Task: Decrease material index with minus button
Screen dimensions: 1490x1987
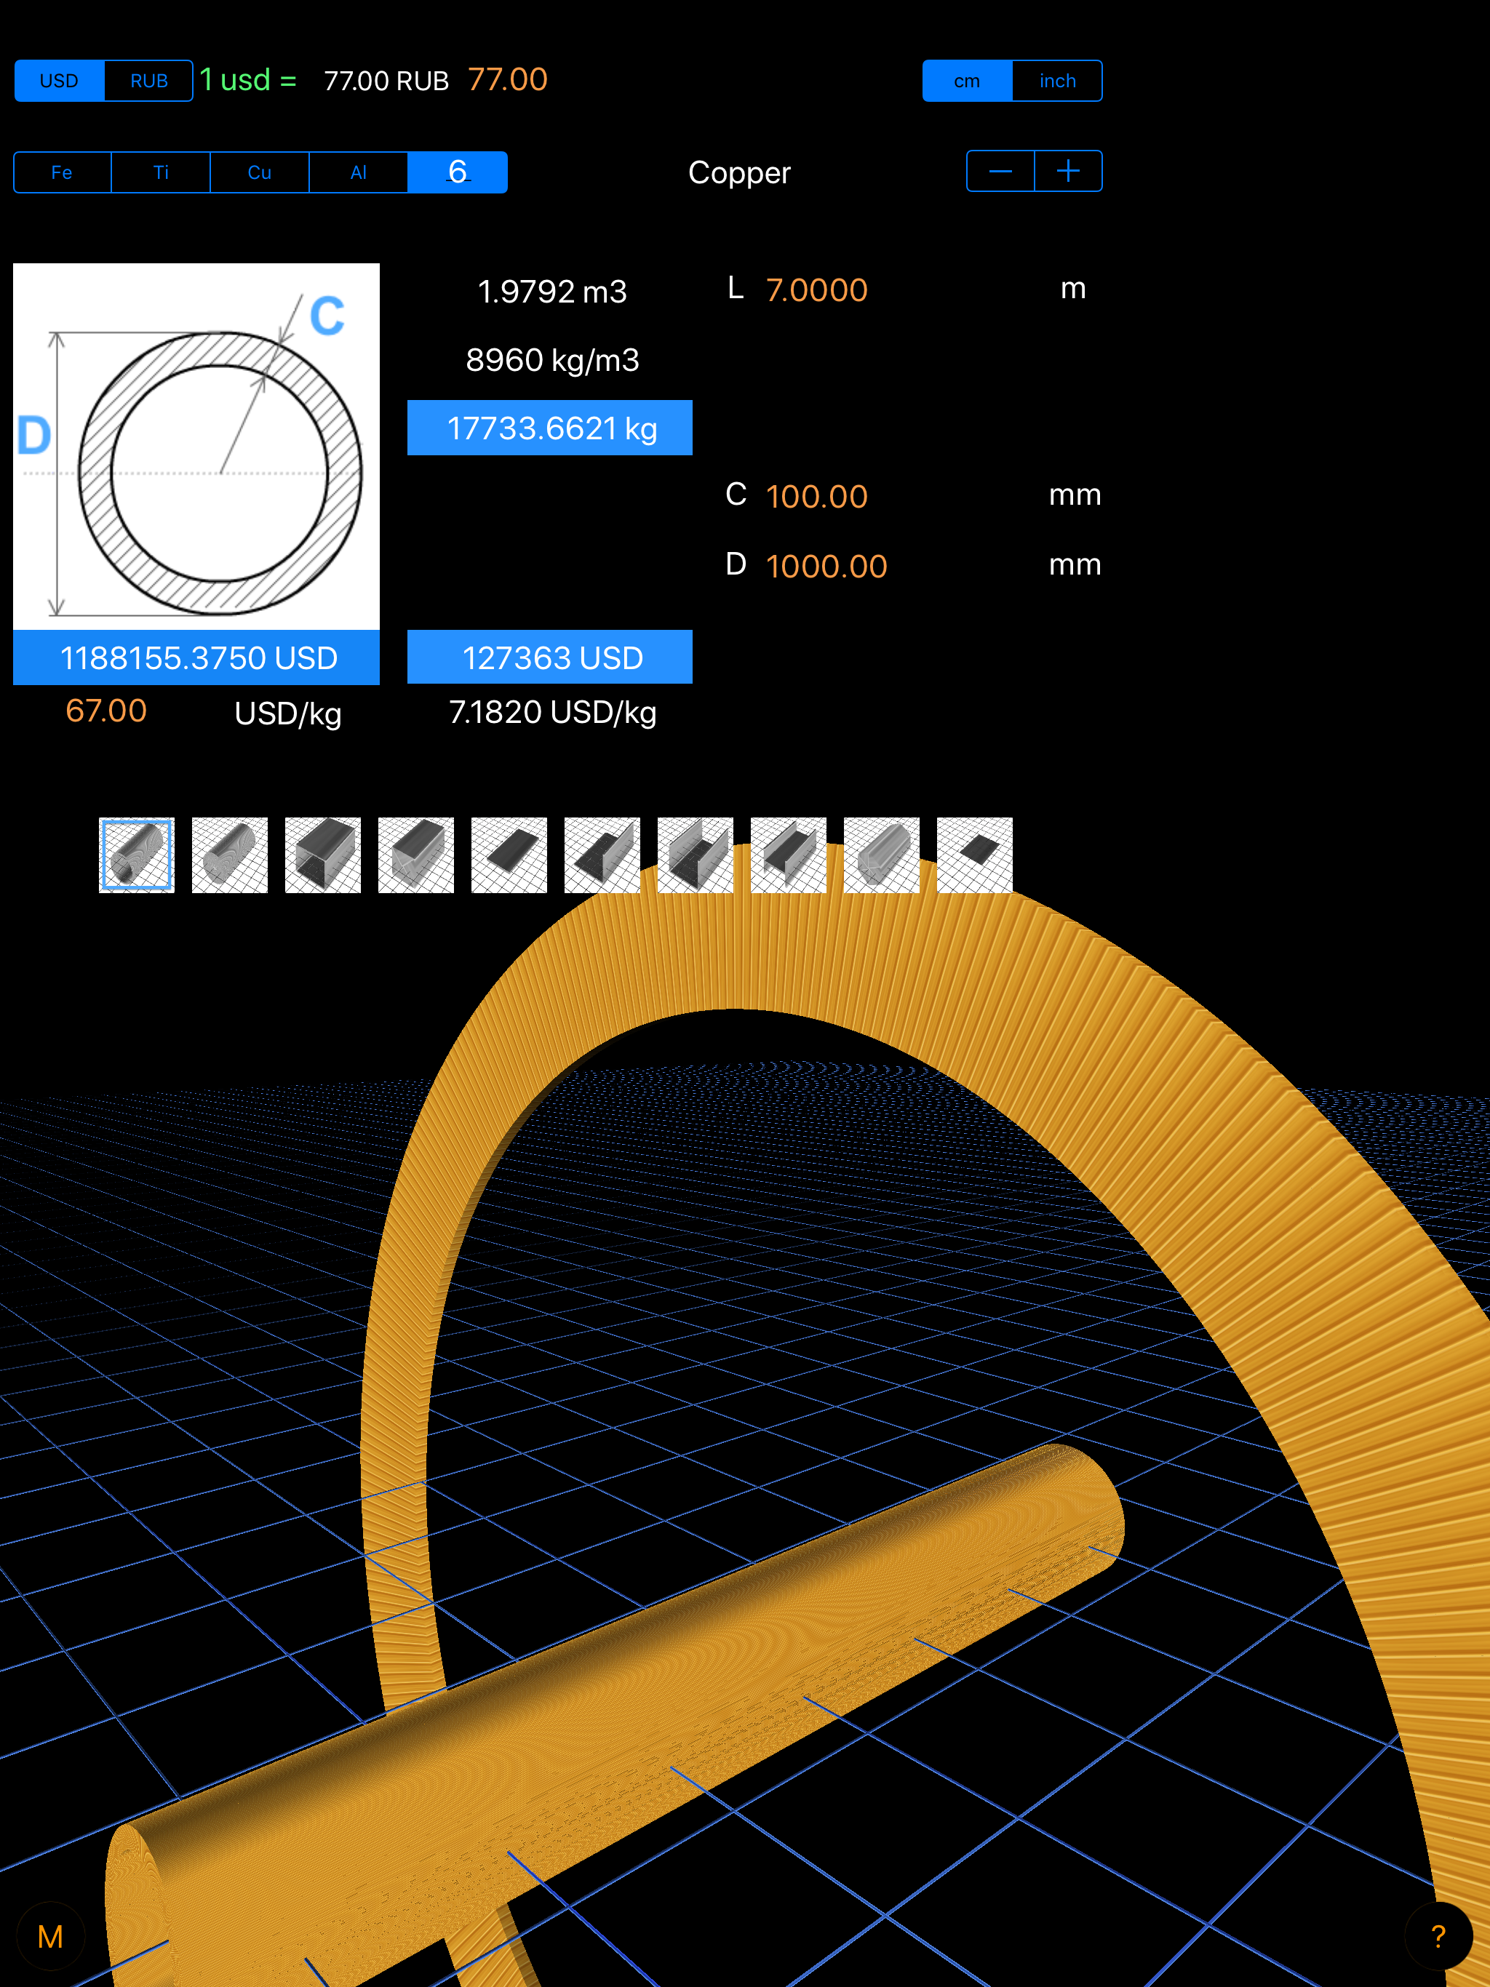Action: 1000,171
